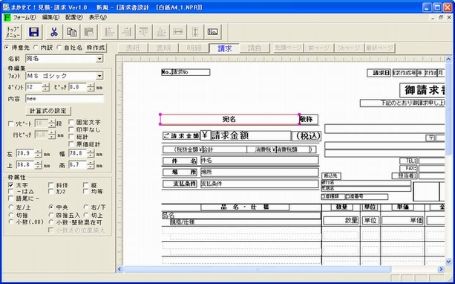Enable the 印字なし checkbox

click(x=71, y=129)
